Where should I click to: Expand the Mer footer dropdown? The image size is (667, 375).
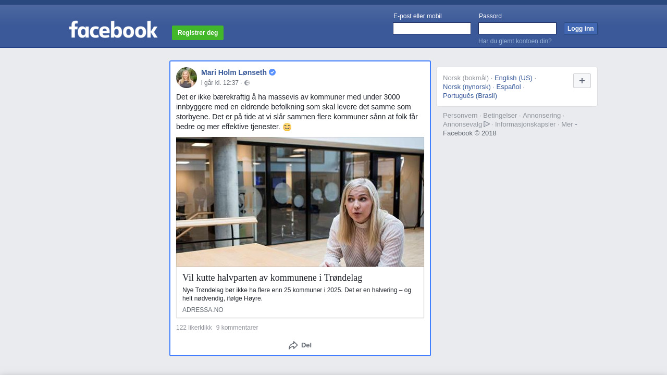click(569, 124)
